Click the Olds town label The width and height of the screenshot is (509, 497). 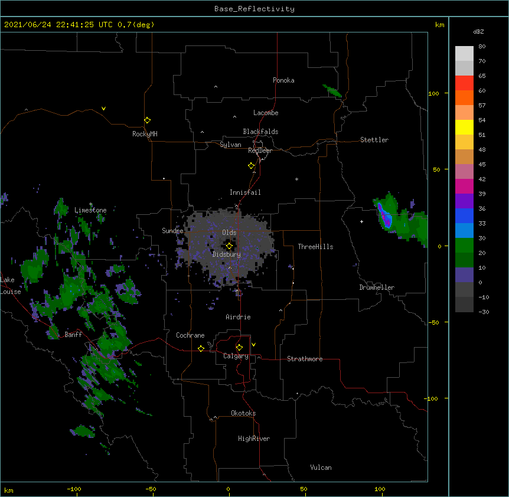(229, 233)
